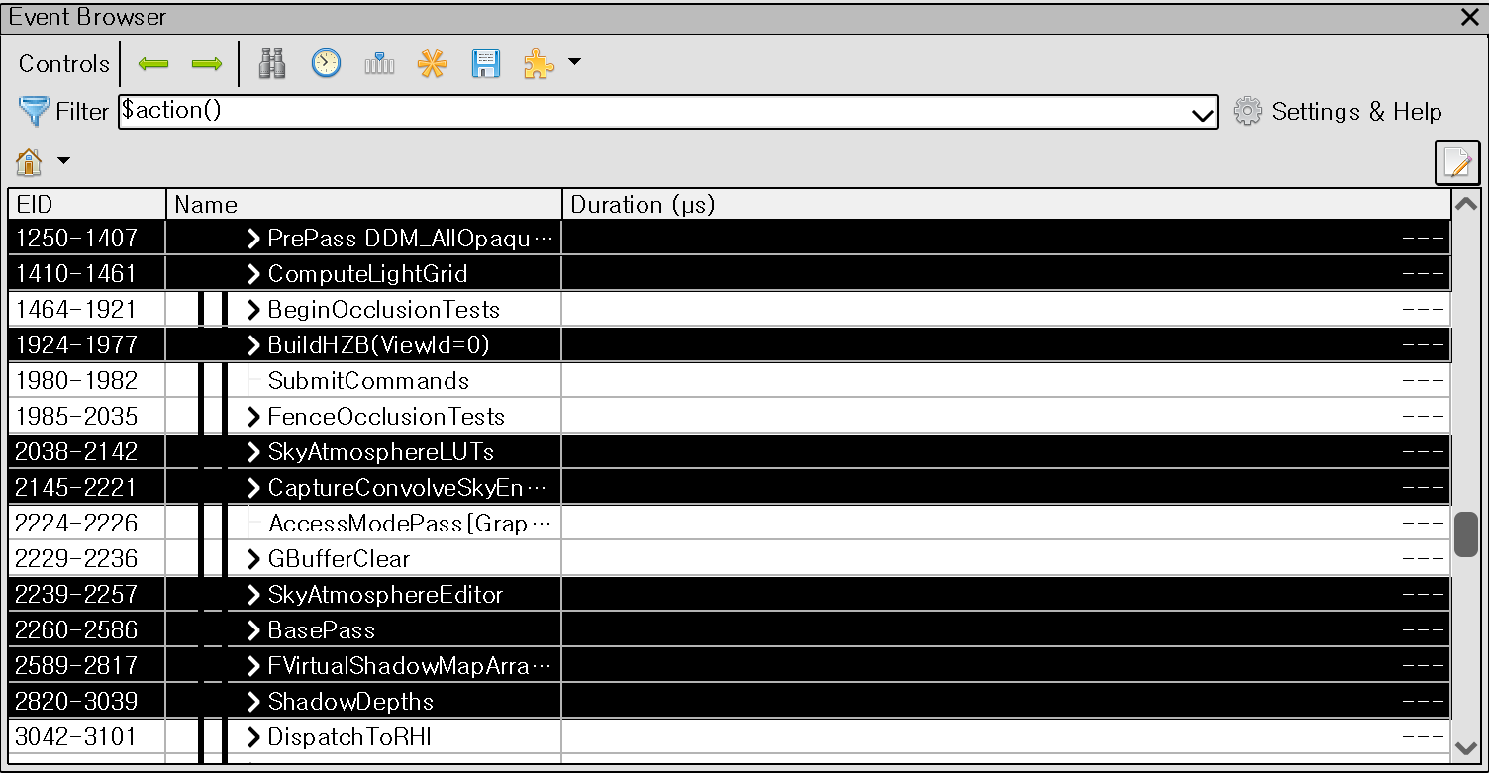Expand BasePass node

tap(253, 630)
